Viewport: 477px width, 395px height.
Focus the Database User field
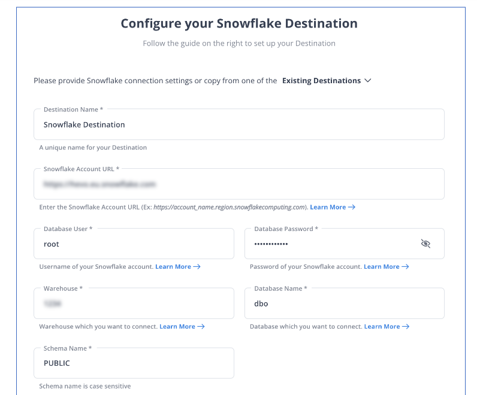134,244
